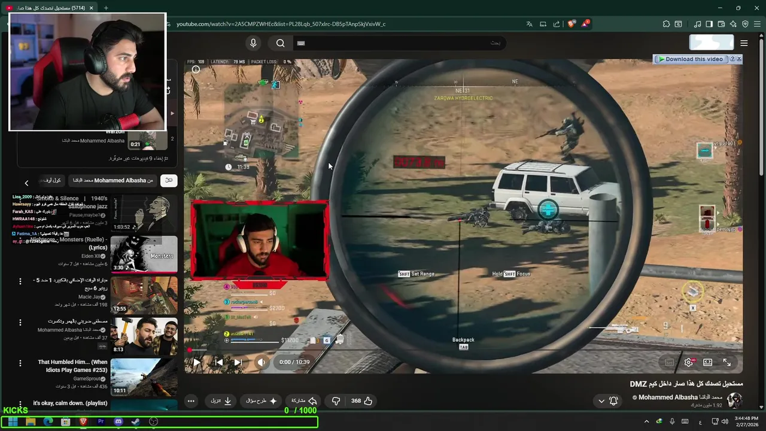
Task: Open a new browser tab
Action: tap(106, 8)
